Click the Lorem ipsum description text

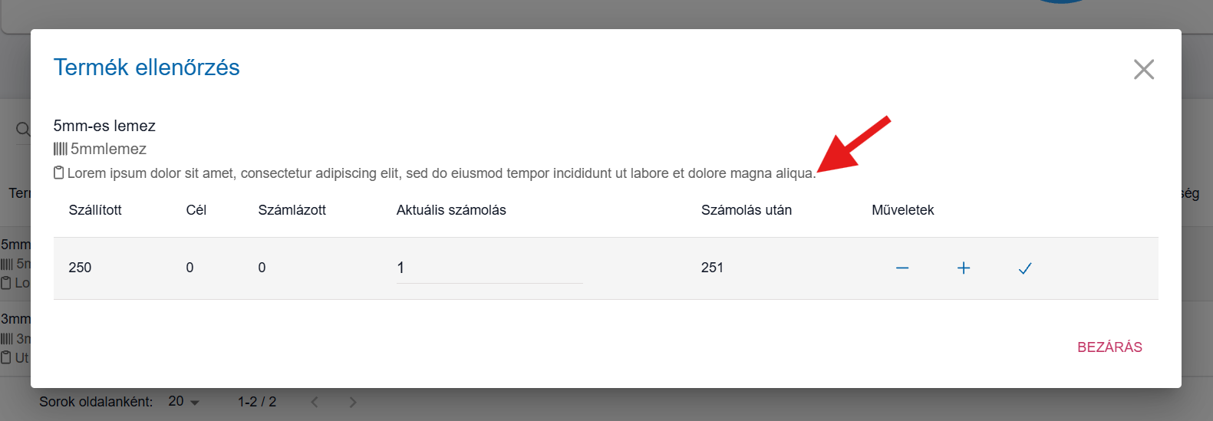coord(442,173)
